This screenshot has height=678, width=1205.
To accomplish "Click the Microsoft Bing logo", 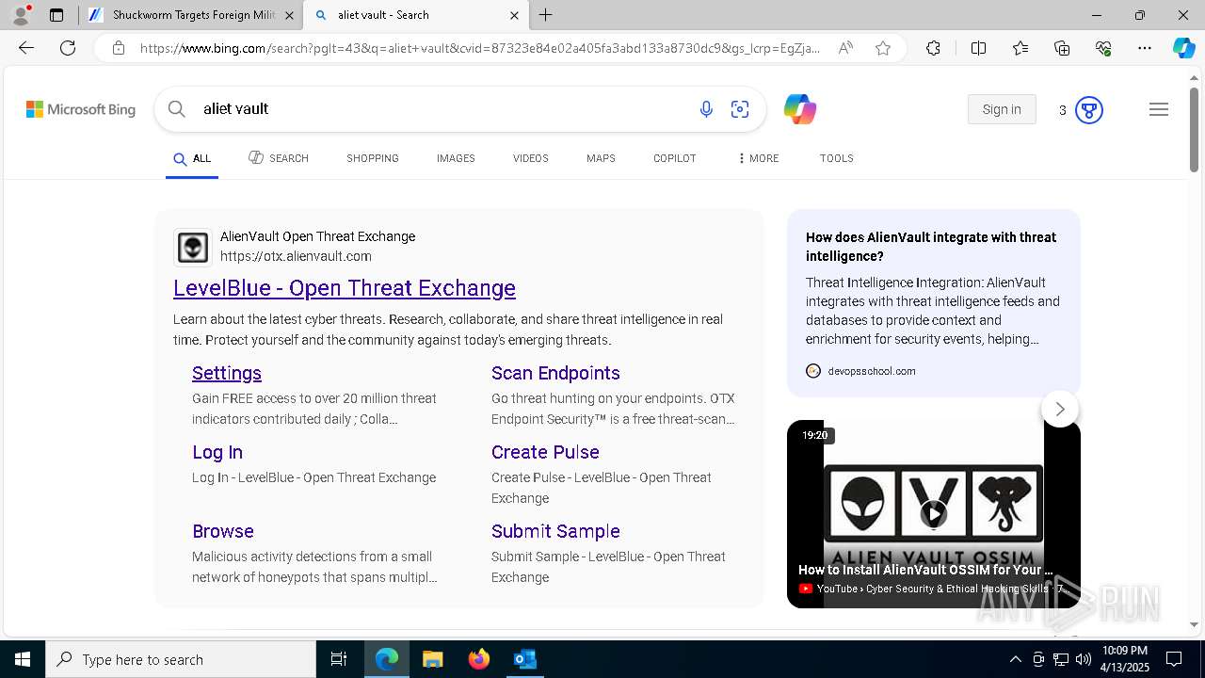I will (81, 110).
